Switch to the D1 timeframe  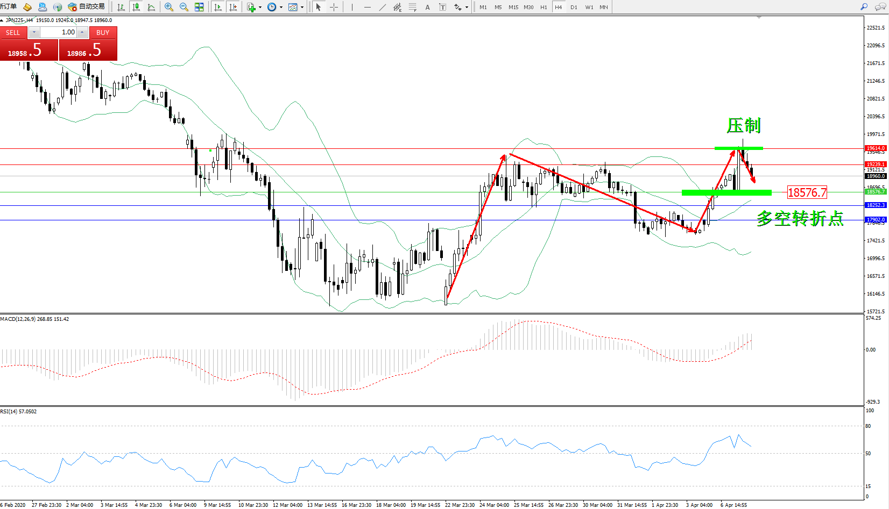574,7
